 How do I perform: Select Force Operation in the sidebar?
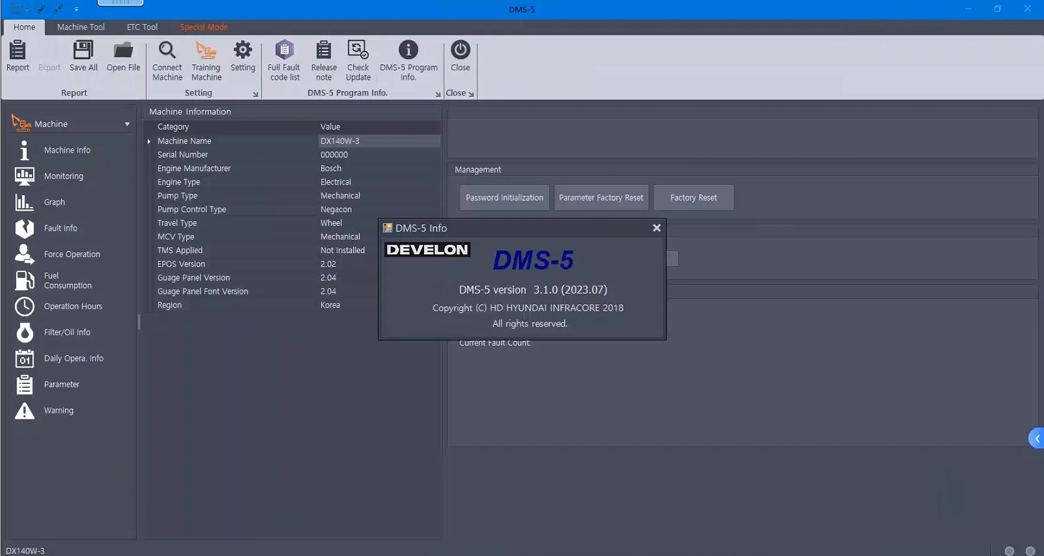72,254
